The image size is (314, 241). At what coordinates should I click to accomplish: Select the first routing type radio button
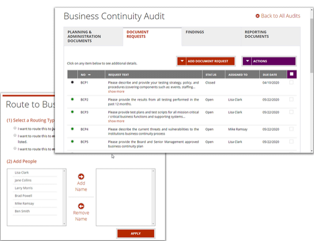click(15, 129)
